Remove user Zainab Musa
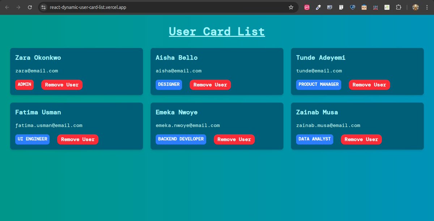Viewport: 434px width, 221px height. coord(361,139)
